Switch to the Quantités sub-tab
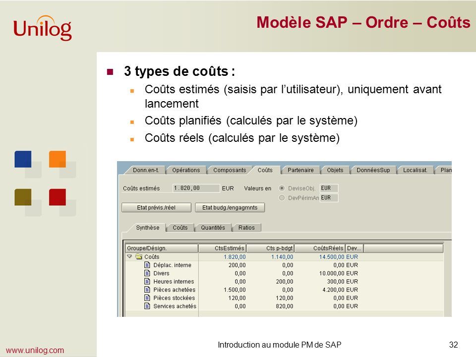 pyautogui.click(x=213, y=228)
